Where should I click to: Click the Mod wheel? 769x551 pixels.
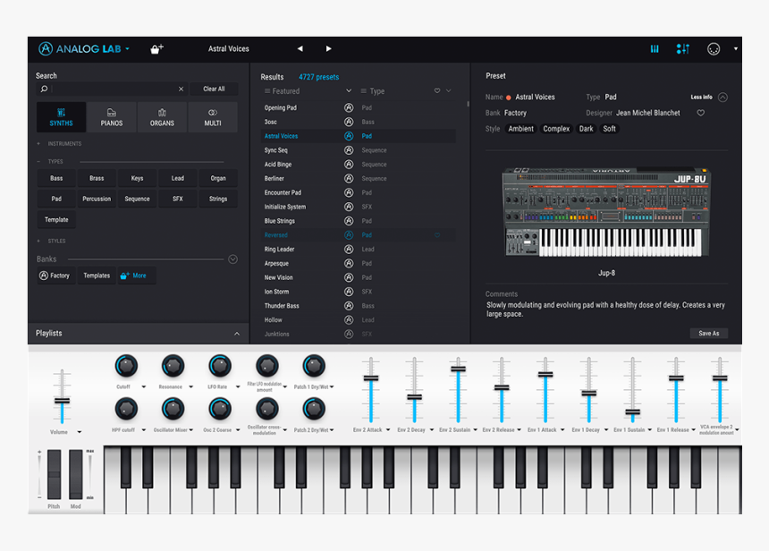[x=75, y=474]
